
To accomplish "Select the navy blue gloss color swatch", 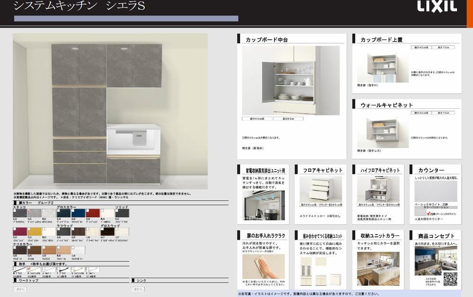I will [78, 214].
